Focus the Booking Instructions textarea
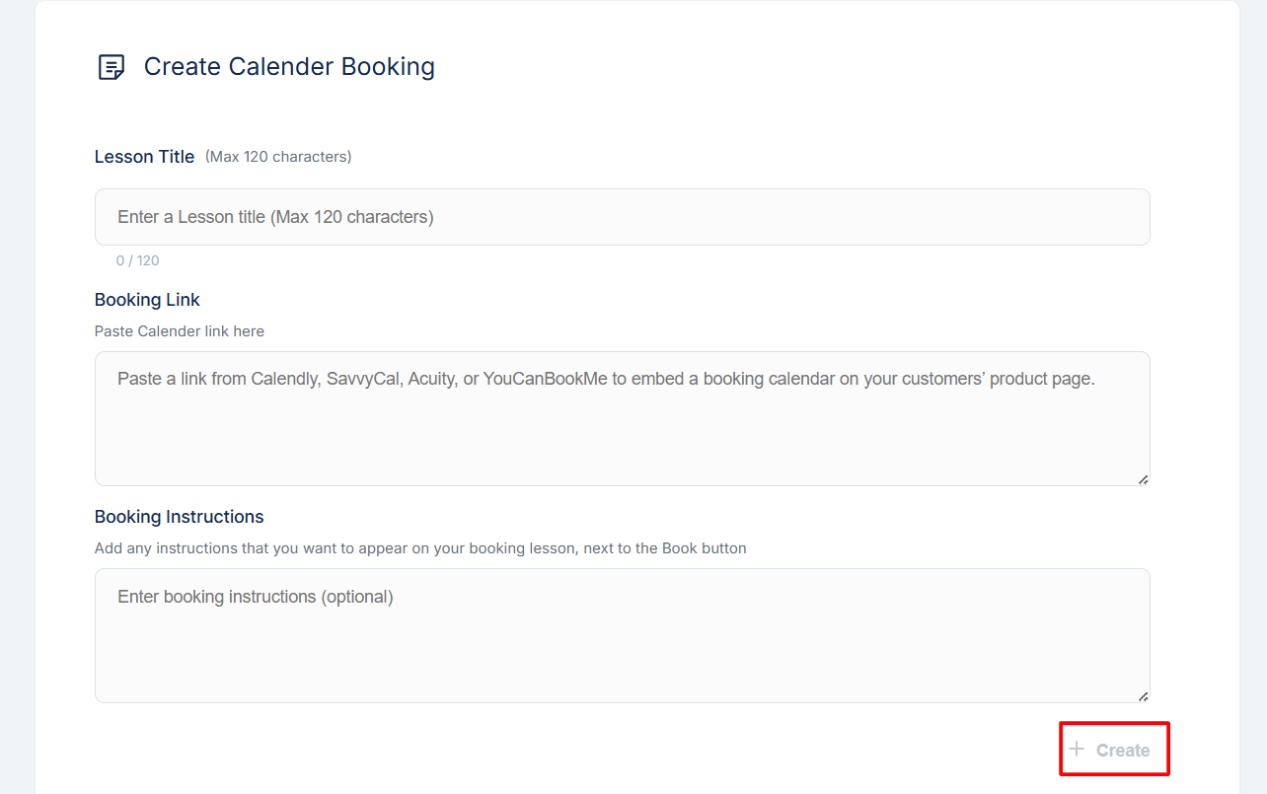 pos(623,635)
